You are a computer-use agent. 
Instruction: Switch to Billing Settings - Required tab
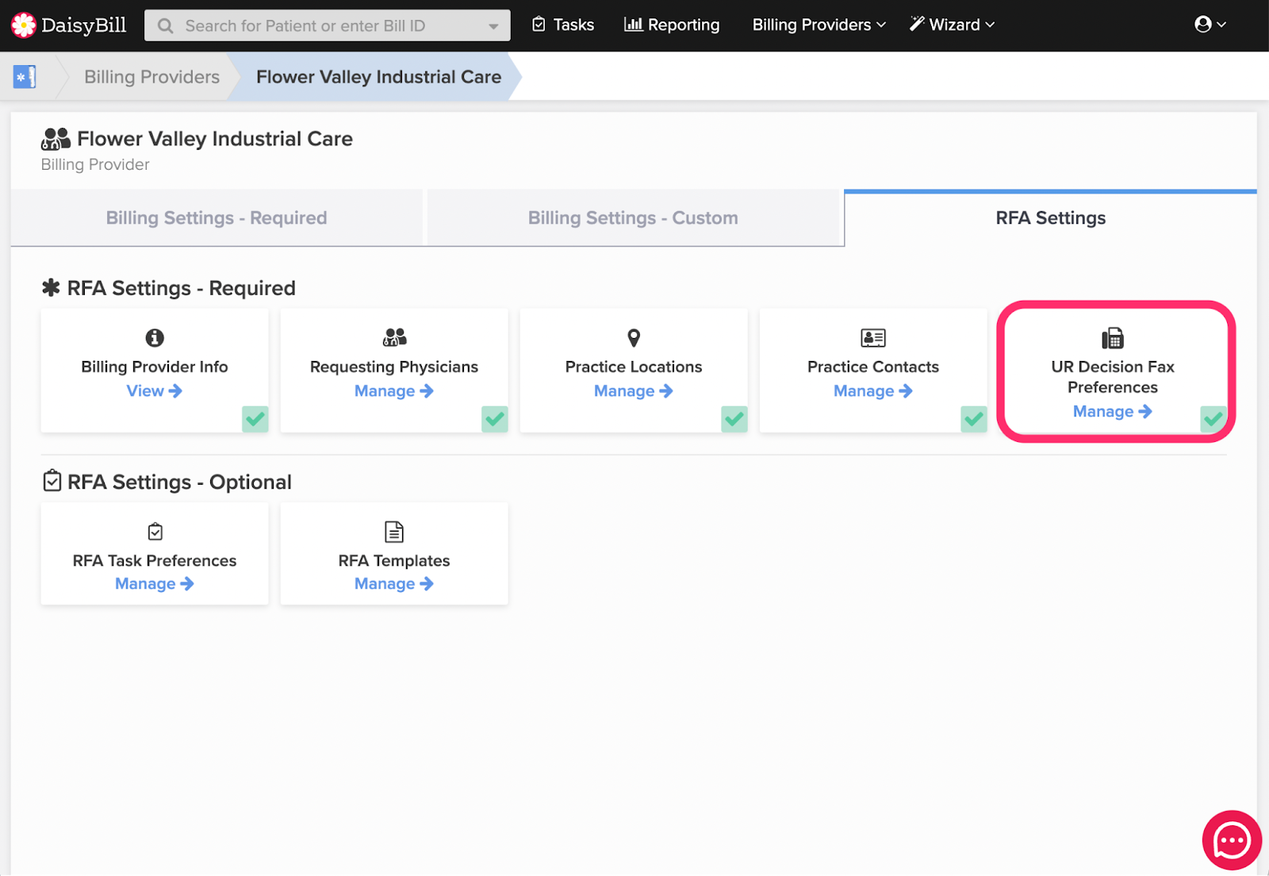217,217
